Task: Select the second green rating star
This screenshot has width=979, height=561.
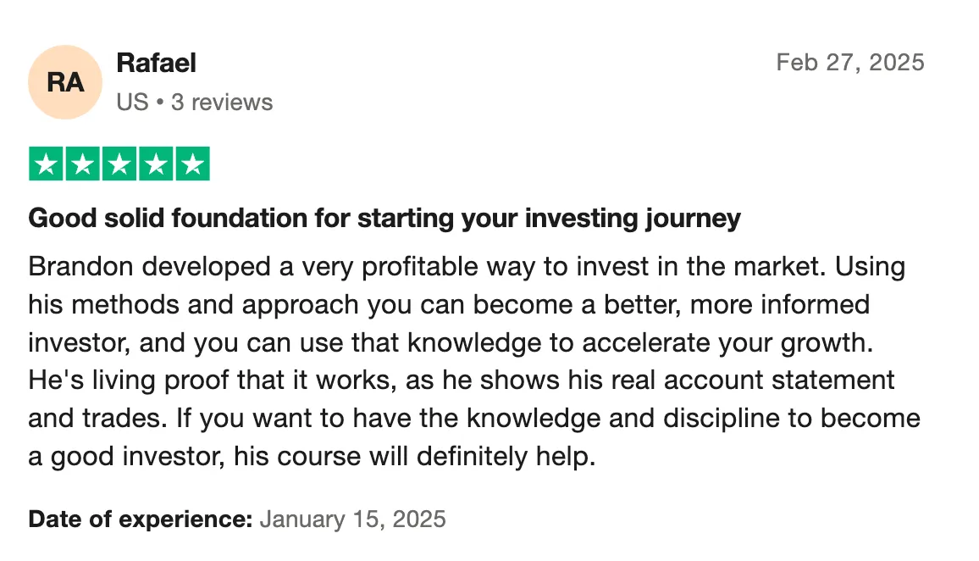Action: pyautogui.click(x=82, y=164)
